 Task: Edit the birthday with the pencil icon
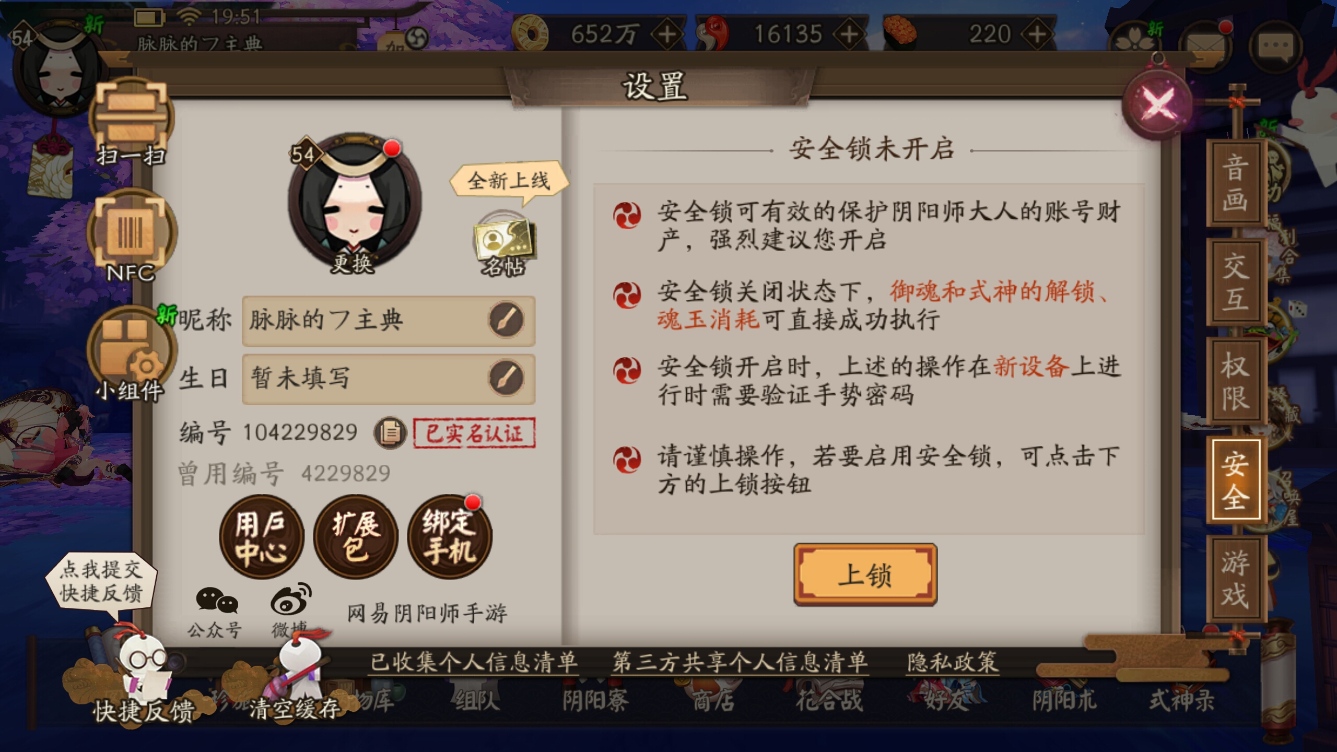(x=506, y=378)
